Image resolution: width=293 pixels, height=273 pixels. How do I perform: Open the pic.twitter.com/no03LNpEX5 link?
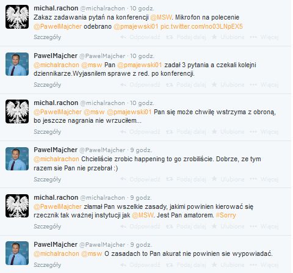tap(201, 26)
